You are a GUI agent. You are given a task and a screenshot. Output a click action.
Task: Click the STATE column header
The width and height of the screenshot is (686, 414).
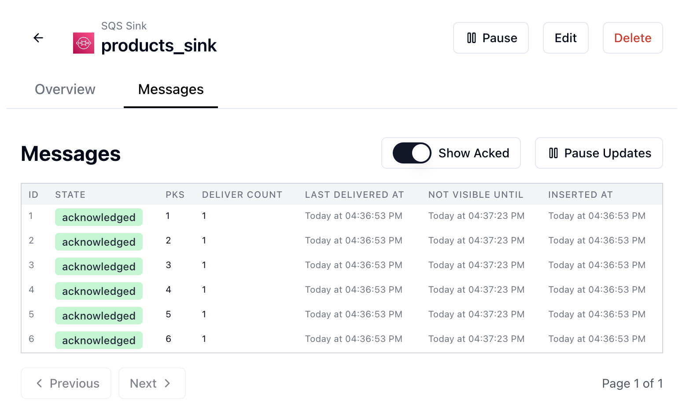[x=70, y=194]
